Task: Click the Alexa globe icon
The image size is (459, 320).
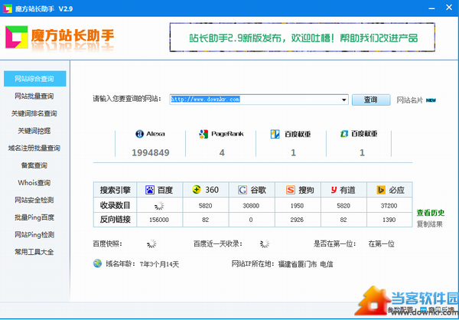Action: 139,134
